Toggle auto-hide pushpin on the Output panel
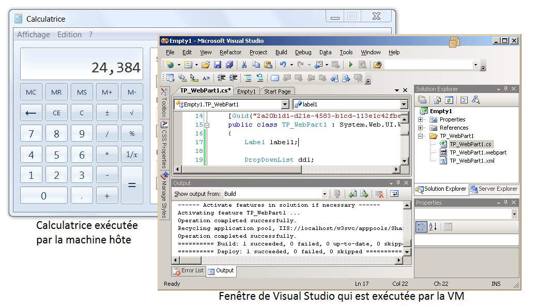539x308 pixels. coord(398,183)
